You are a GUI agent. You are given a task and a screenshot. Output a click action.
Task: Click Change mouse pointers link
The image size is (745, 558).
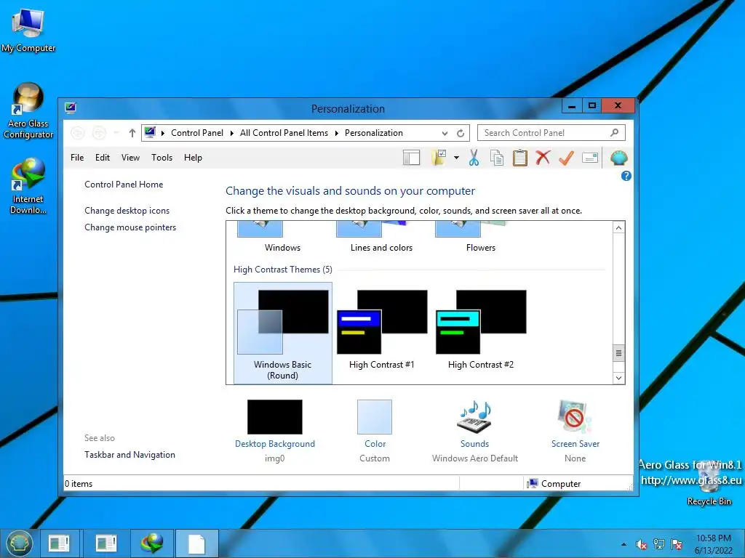(x=130, y=227)
